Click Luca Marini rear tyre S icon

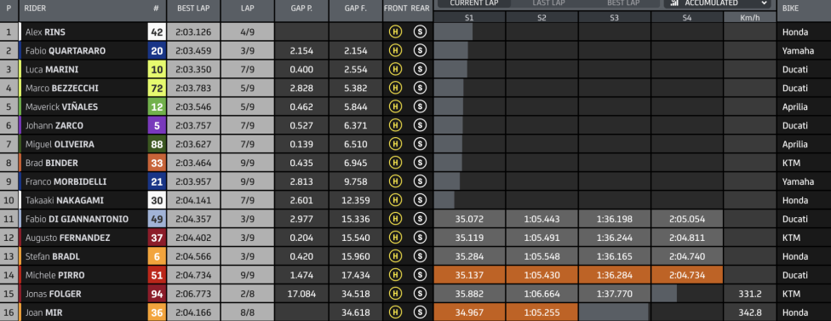point(421,69)
